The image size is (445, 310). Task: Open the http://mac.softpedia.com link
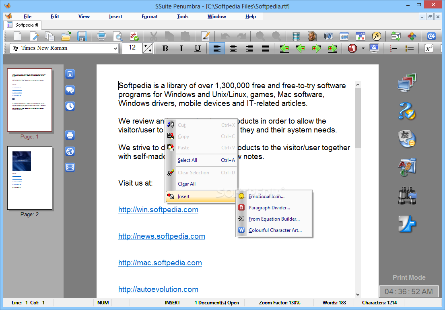pyautogui.click(x=160, y=263)
